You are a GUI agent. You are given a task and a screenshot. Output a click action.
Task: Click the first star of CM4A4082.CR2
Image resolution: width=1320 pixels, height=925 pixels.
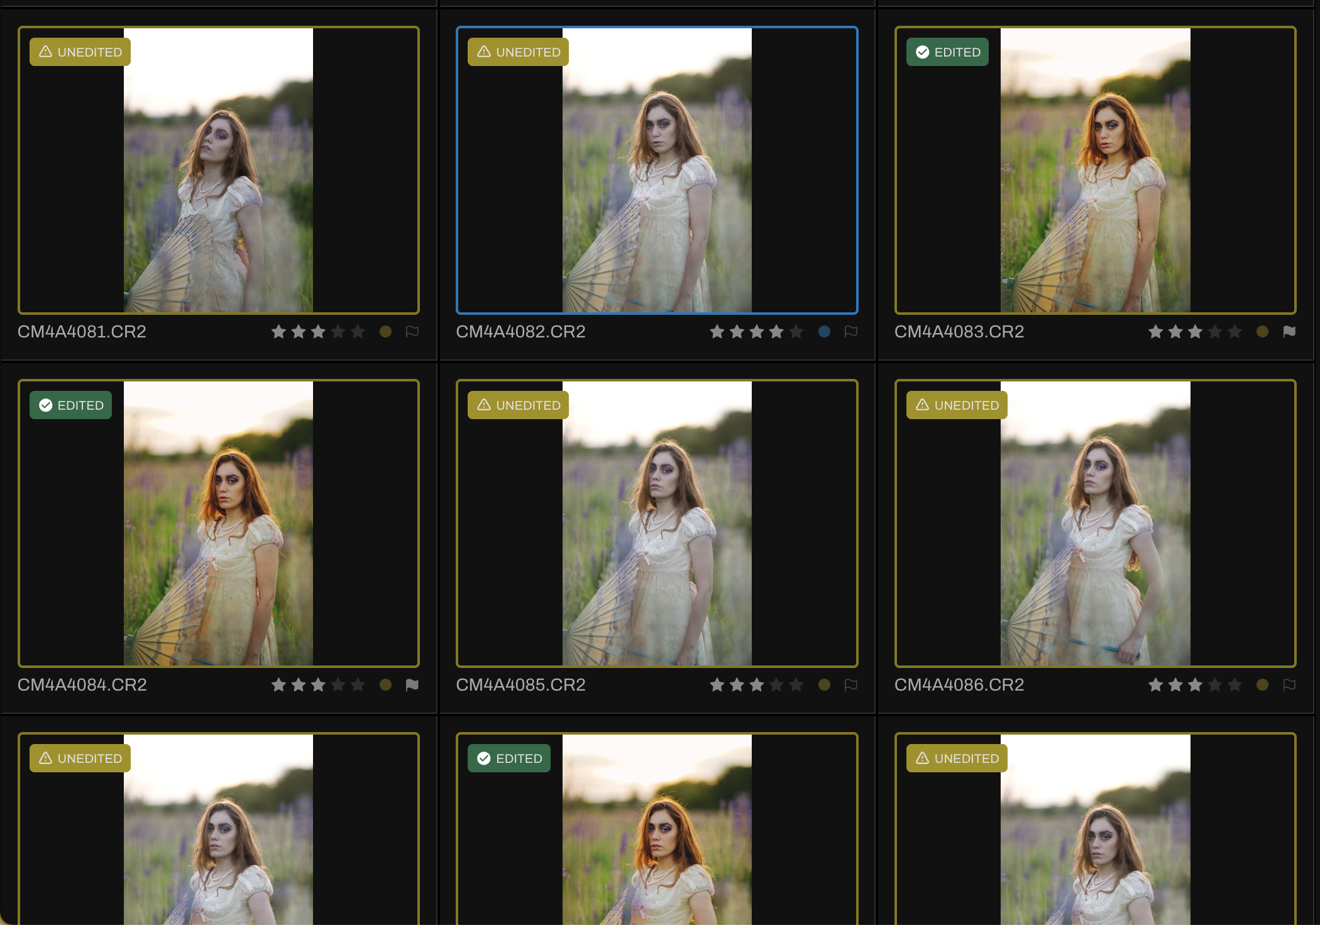point(717,332)
